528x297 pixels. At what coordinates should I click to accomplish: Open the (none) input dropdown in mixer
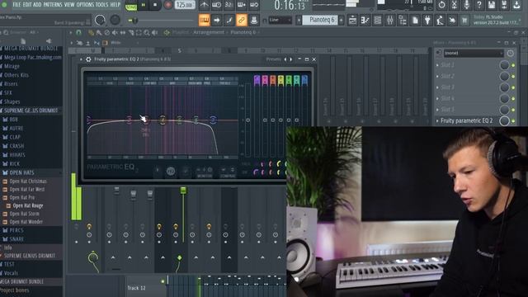coord(473,53)
